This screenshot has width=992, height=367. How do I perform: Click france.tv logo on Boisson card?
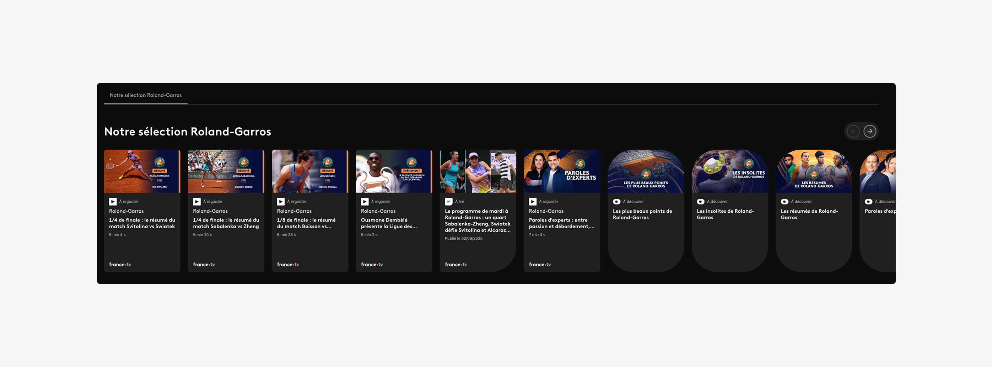[x=288, y=265]
